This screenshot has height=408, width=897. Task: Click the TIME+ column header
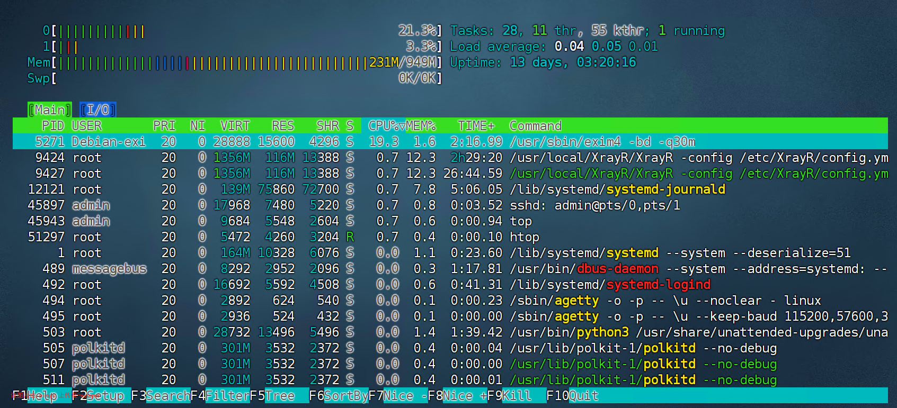[x=476, y=126]
